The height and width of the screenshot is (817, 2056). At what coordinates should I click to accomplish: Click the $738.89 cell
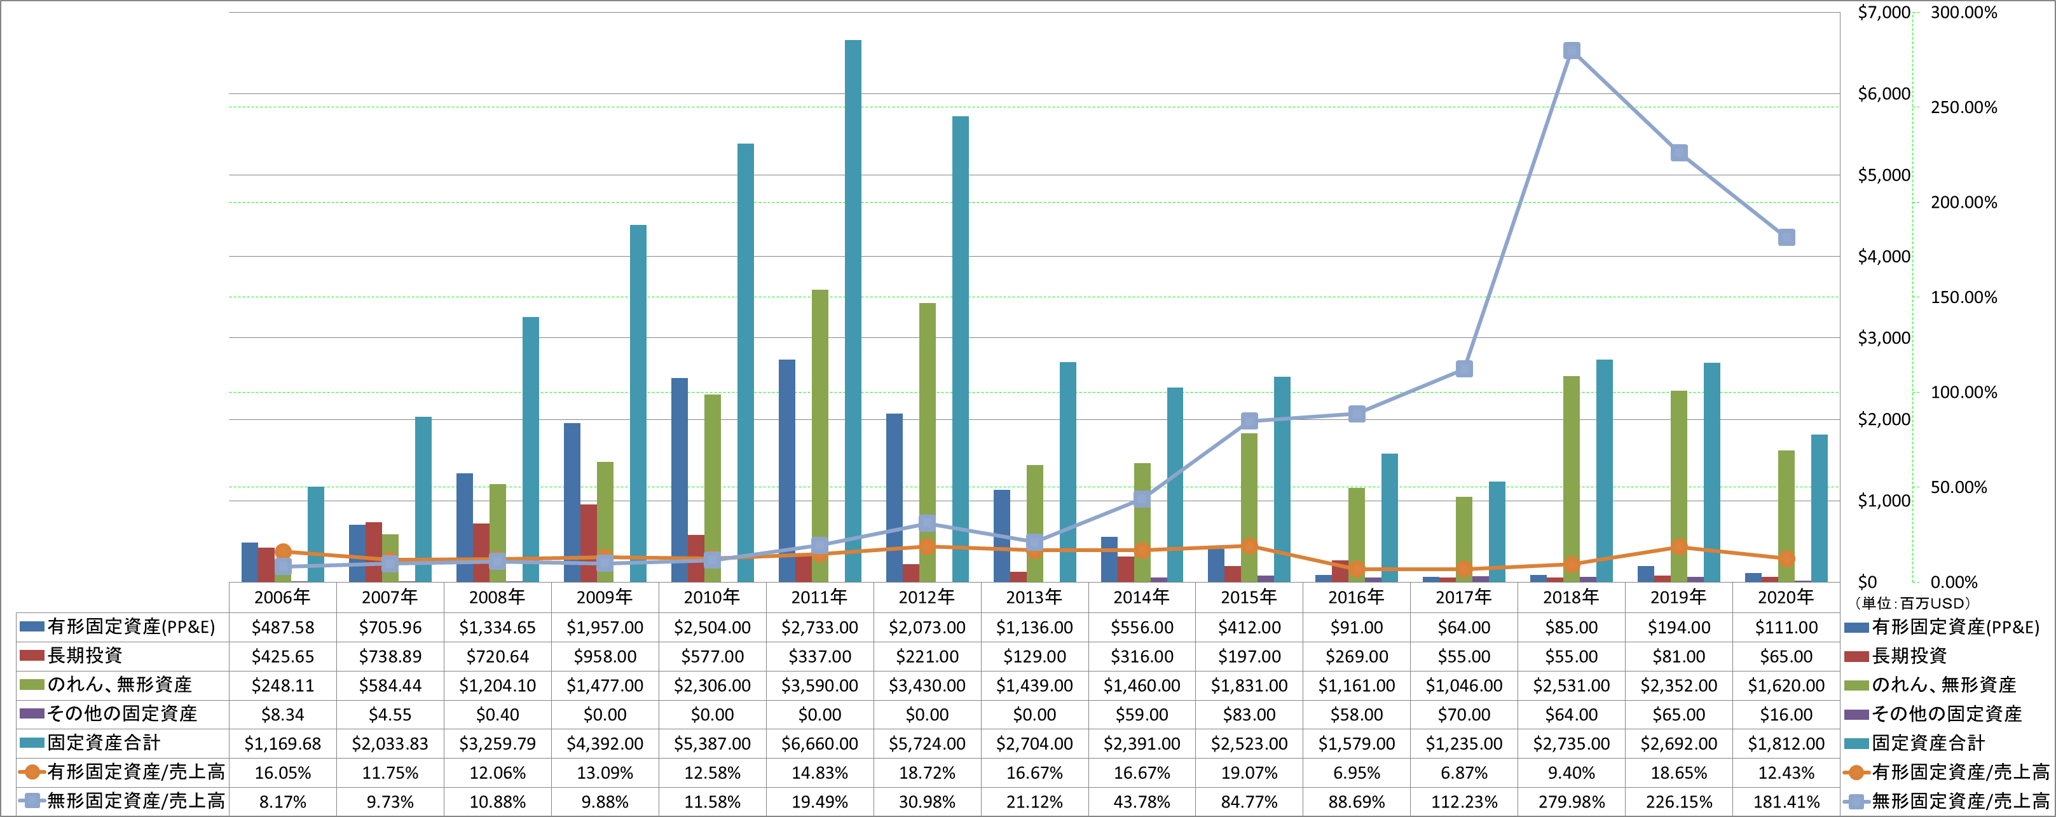(x=390, y=657)
